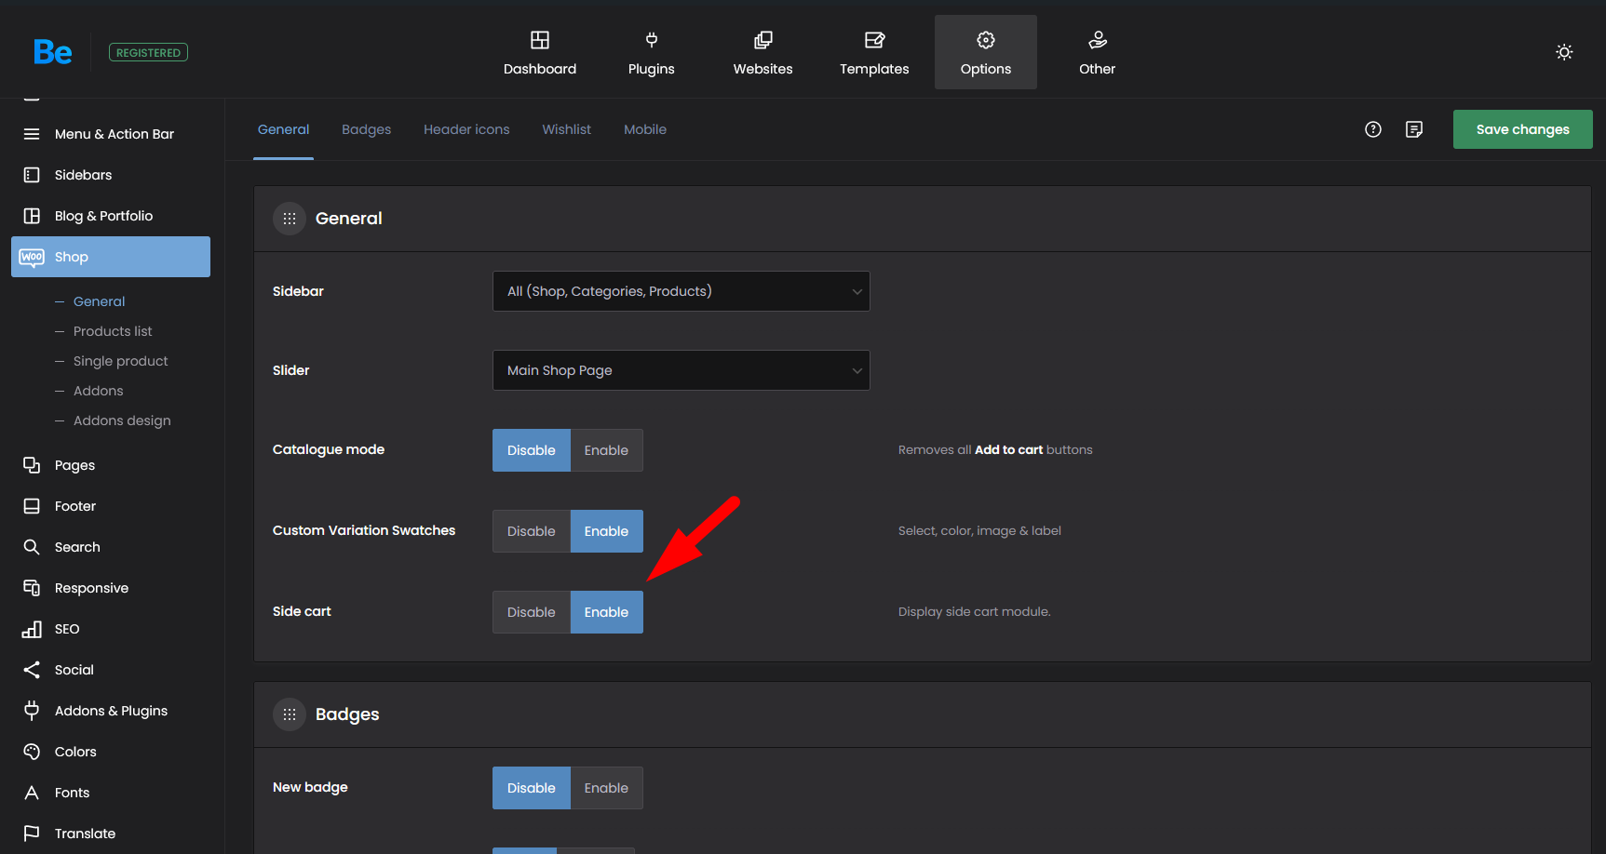Click the Colors palette icon
Image resolution: width=1606 pixels, height=854 pixels.
point(32,752)
